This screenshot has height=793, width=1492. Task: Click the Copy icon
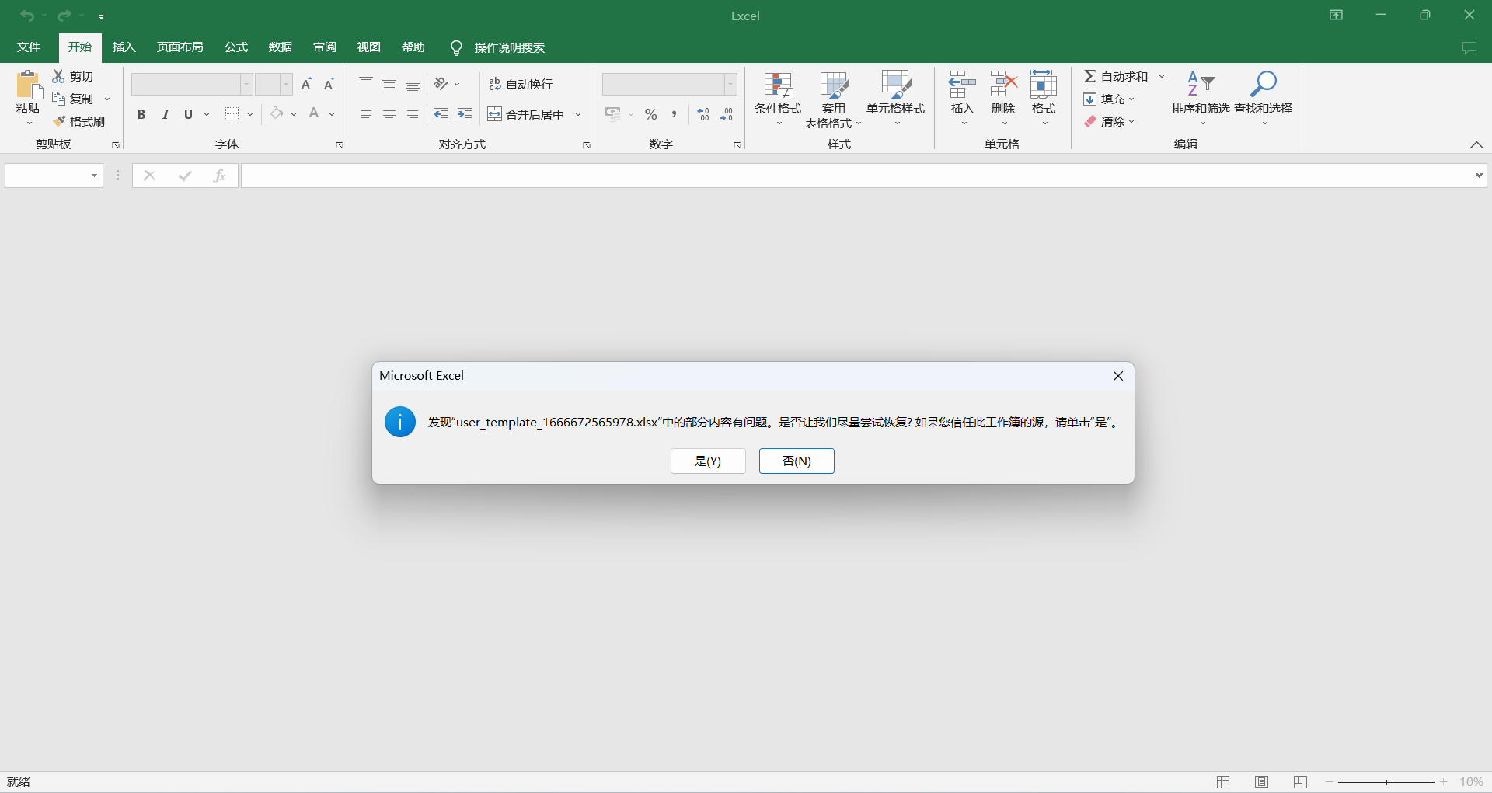[58, 99]
